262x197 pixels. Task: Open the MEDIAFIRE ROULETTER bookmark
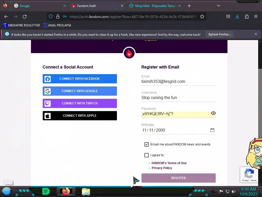[x=21, y=25]
